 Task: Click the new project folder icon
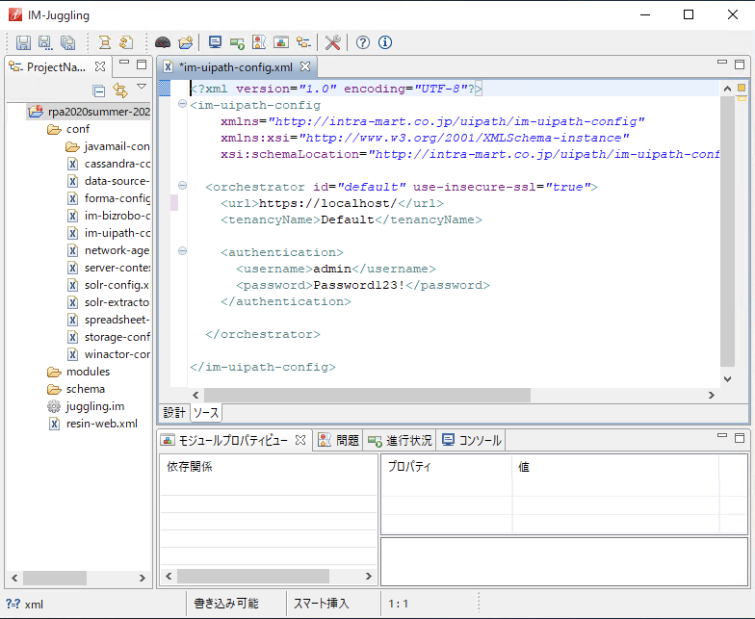point(185,42)
